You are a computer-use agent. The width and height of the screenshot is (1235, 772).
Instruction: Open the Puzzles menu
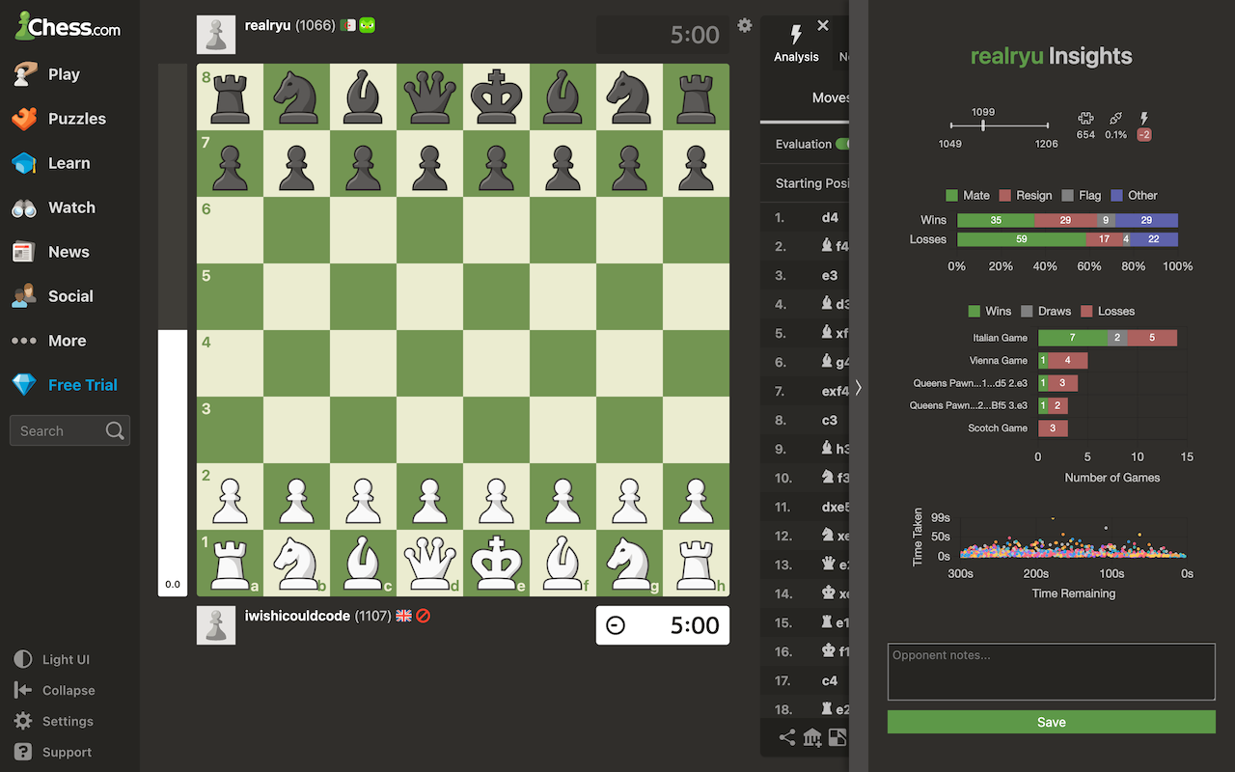59,119
